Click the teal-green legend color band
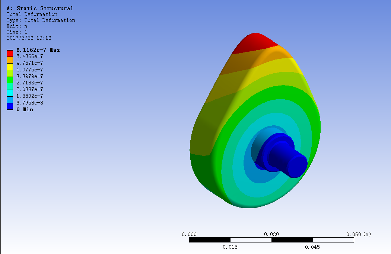The width and height of the screenshot is (391, 254). (10, 86)
